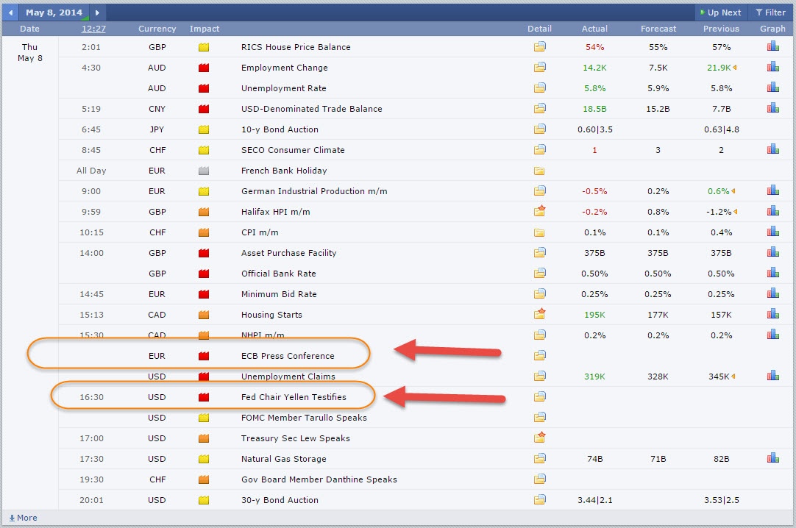The width and height of the screenshot is (796, 528).
Task: Open detail folder for RICS House Price Balance
Action: (540, 46)
